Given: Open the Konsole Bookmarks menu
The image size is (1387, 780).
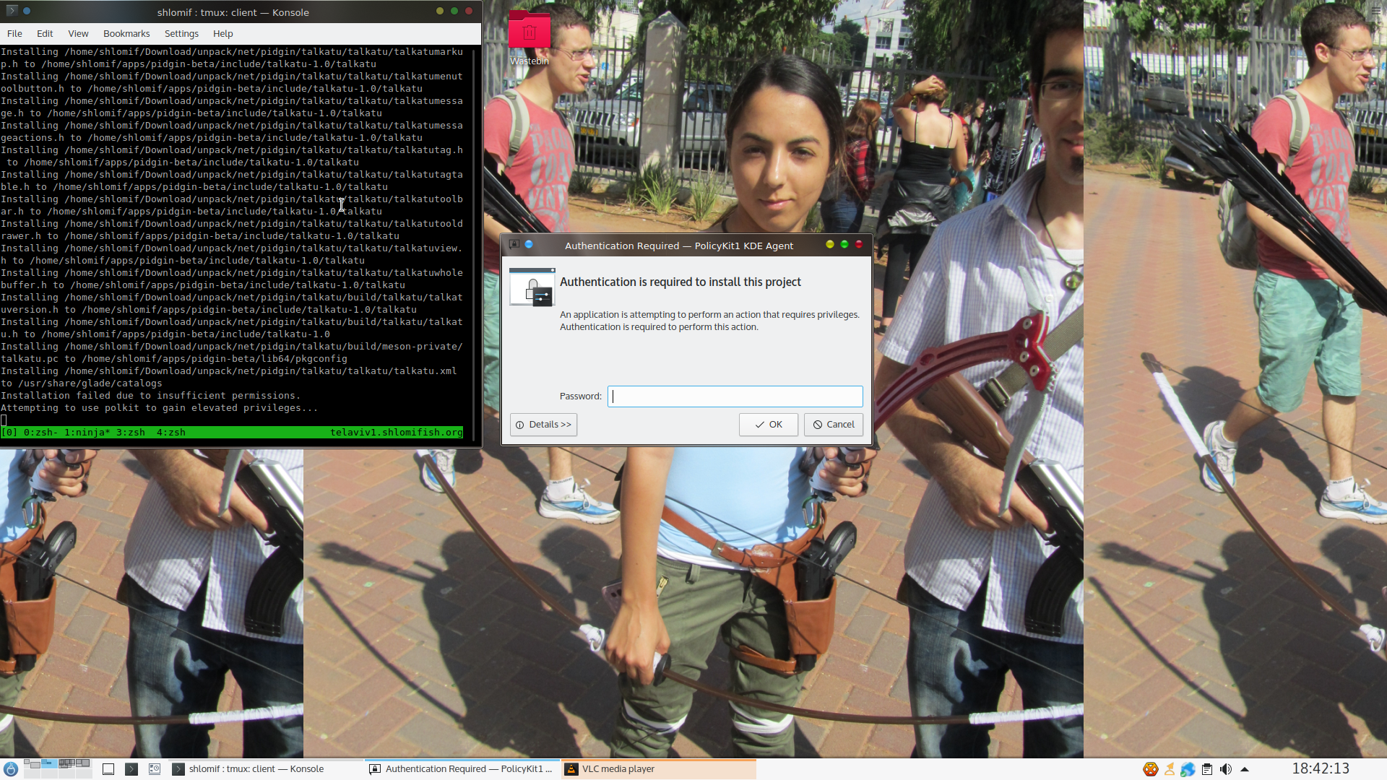Looking at the screenshot, I should tap(126, 34).
